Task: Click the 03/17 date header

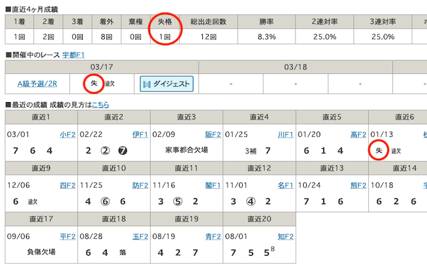Action: (x=101, y=67)
